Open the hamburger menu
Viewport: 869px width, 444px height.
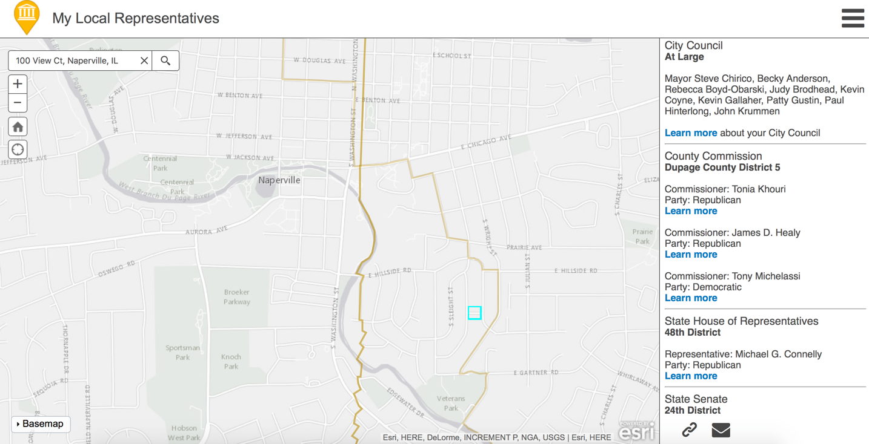(x=853, y=18)
